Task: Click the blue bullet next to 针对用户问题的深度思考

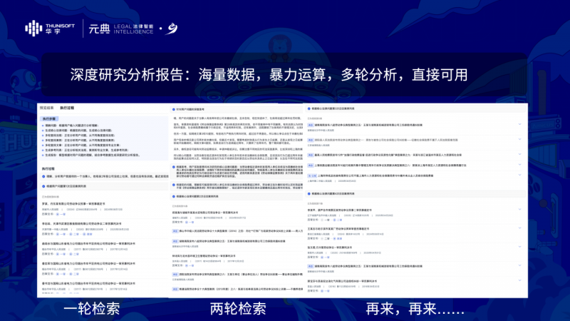Action: tap(173, 108)
